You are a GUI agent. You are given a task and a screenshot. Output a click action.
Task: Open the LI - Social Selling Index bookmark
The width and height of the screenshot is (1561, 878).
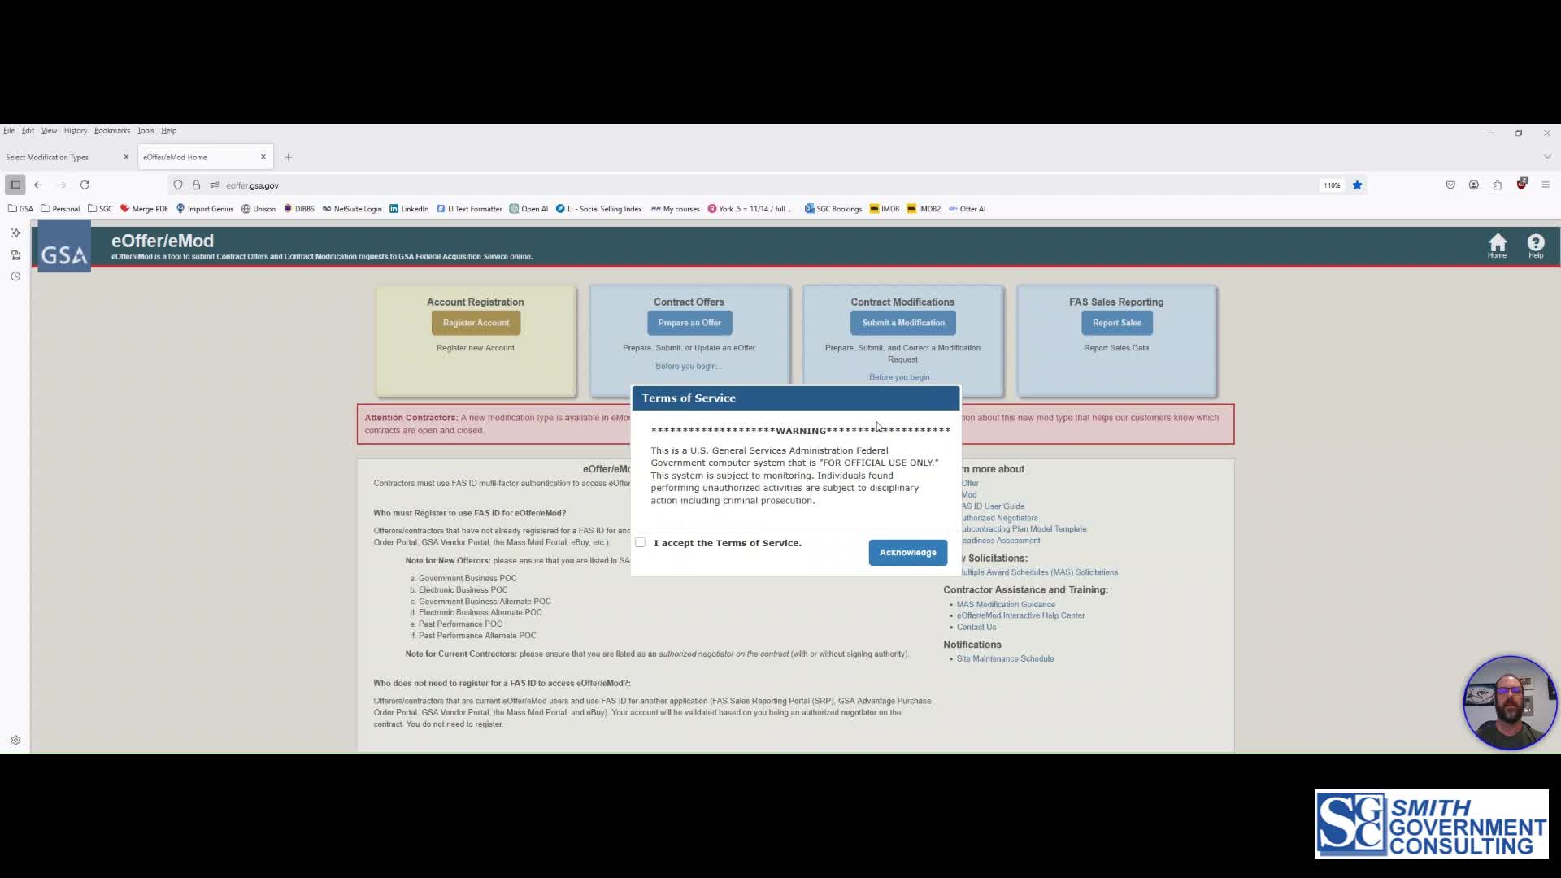click(599, 209)
